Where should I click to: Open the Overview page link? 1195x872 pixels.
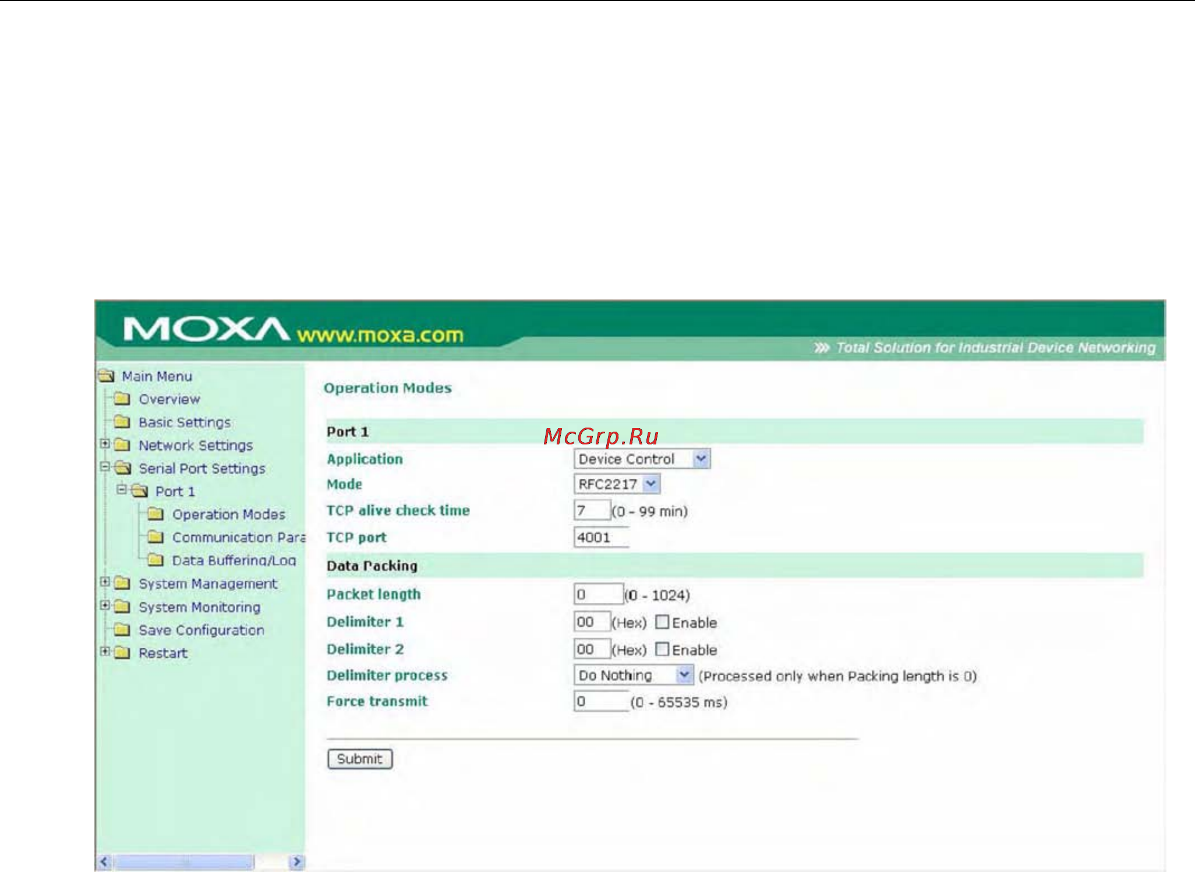(x=169, y=399)
